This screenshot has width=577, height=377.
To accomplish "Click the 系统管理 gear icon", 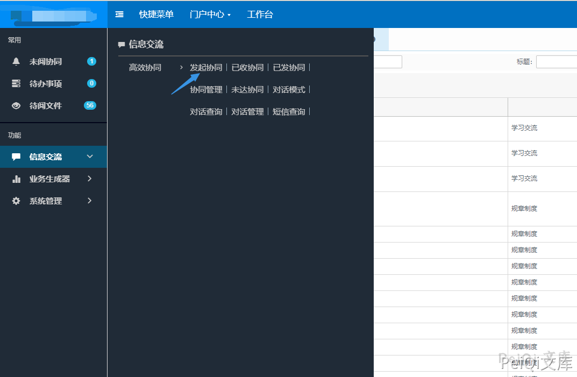I will tap(16, 201).
